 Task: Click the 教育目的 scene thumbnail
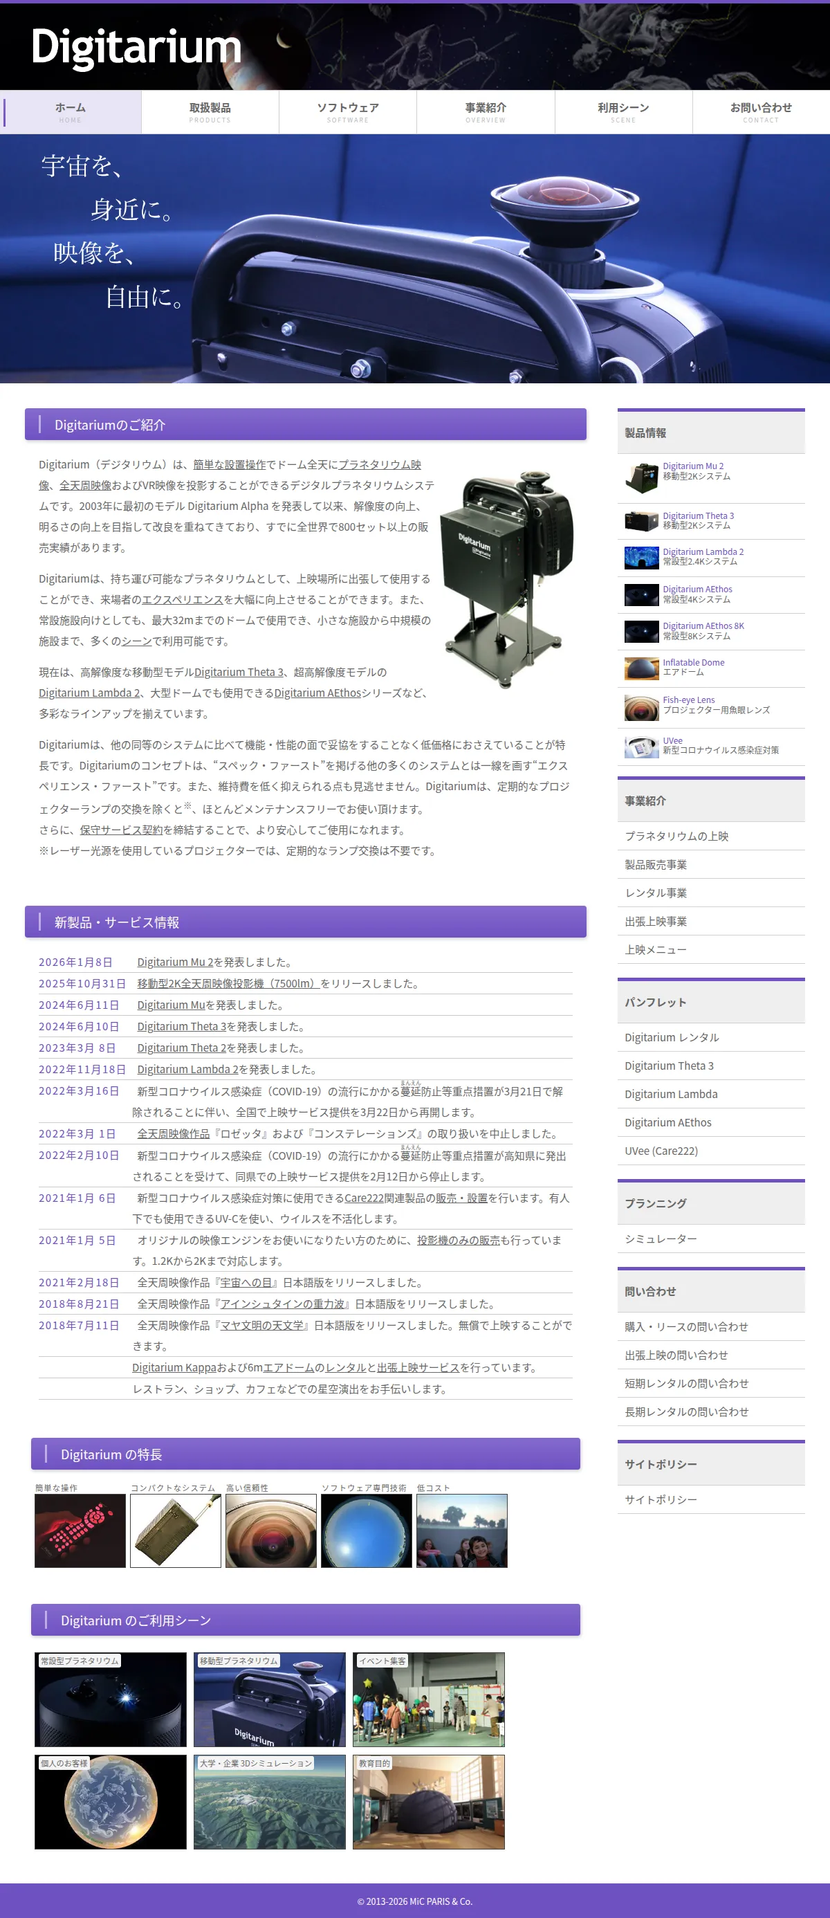tap(429, 1802)
